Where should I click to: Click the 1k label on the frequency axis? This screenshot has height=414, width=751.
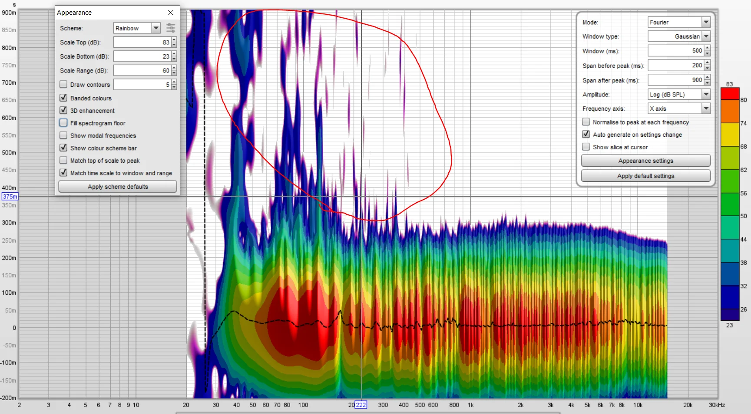470,405
